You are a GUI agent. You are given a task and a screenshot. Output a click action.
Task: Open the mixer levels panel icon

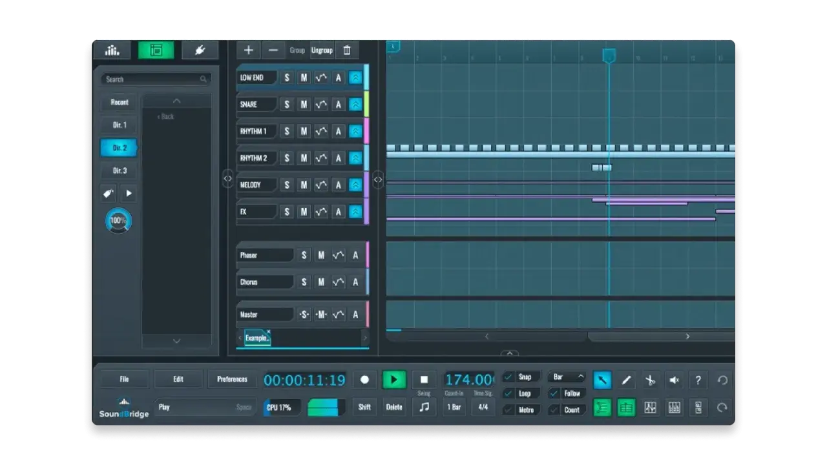(112, 50)
